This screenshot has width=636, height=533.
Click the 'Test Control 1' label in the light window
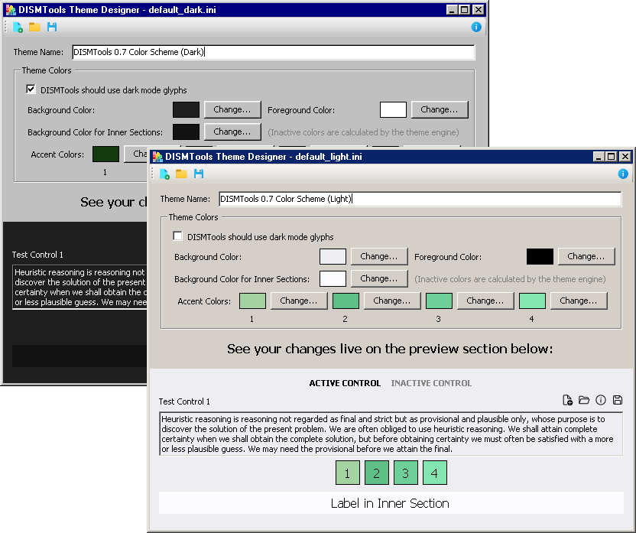click(184, 401)
